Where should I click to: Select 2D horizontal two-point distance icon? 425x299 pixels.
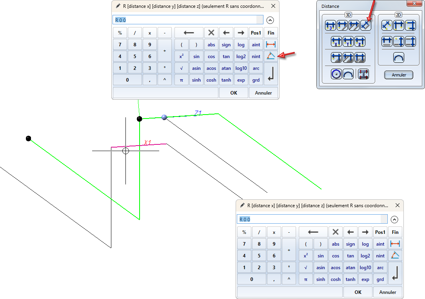coord(398,26)
